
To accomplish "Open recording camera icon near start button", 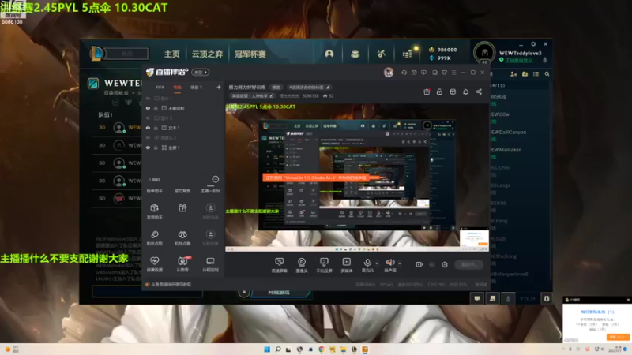I will click(419, 264).
